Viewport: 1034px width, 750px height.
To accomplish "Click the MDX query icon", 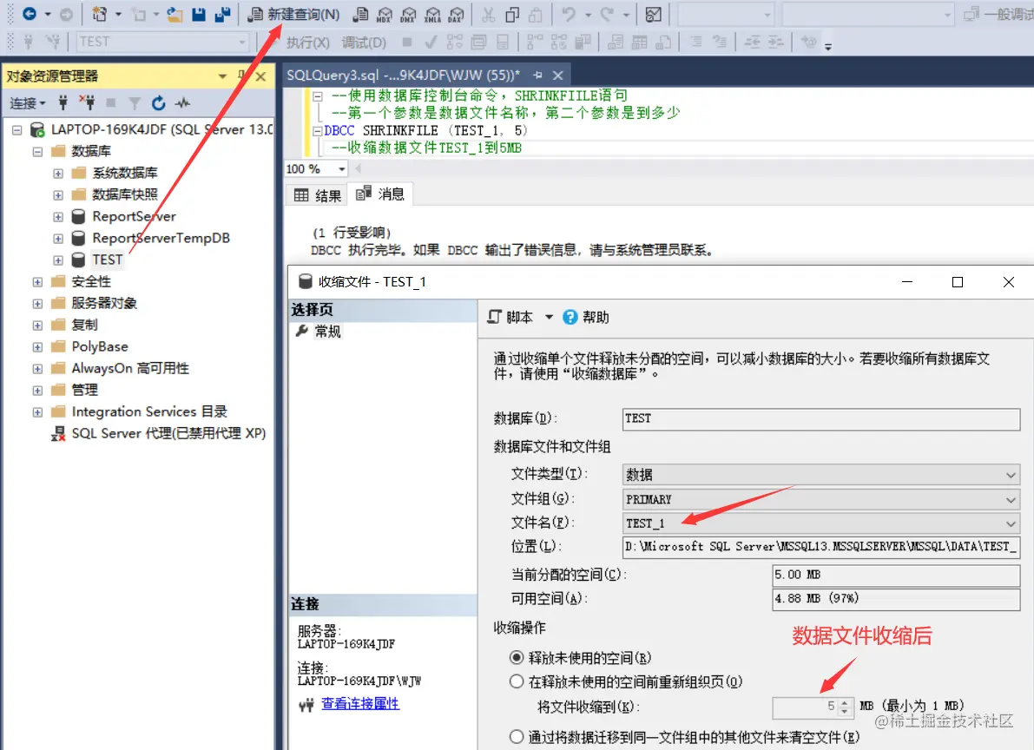I will (x=385, y=14).
